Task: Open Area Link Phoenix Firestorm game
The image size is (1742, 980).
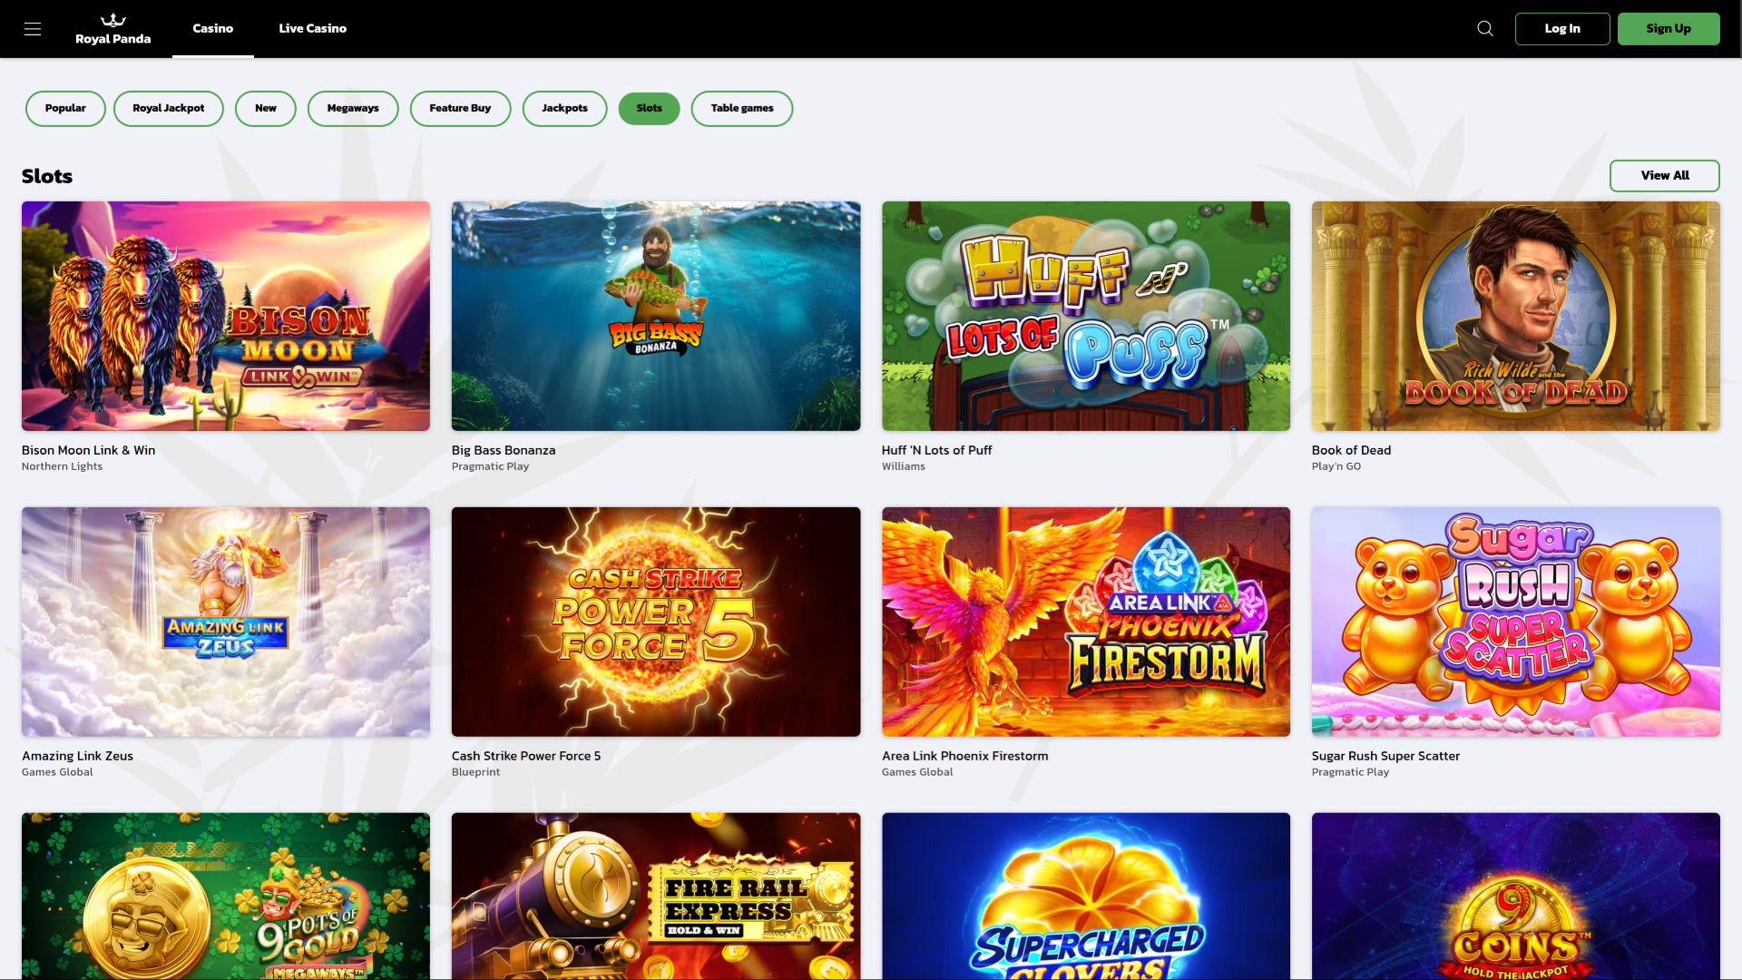Action: [1085, 621]
